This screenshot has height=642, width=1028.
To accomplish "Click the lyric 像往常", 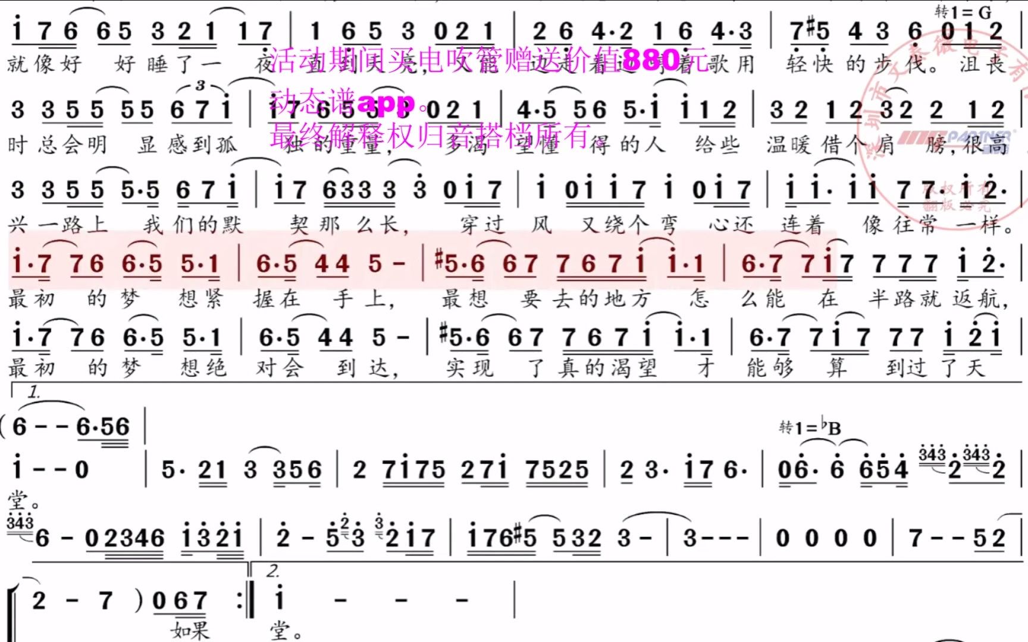I will pyautogui.click(x=900, y=225).
